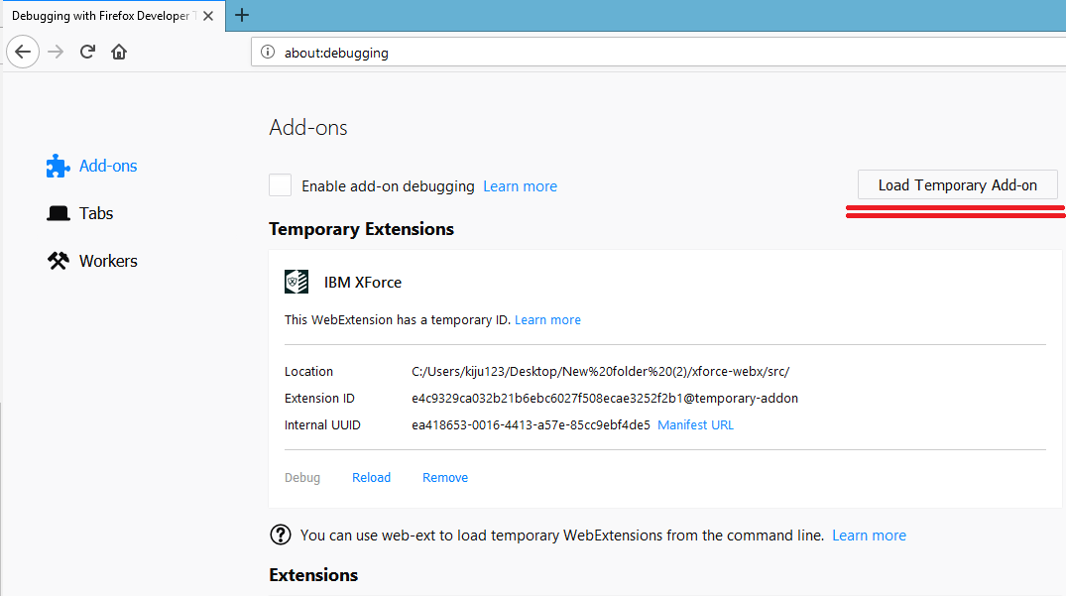Click the IBM XForce extension name
The height and width of the screenshot is (596, 1066).
[362, 282]
